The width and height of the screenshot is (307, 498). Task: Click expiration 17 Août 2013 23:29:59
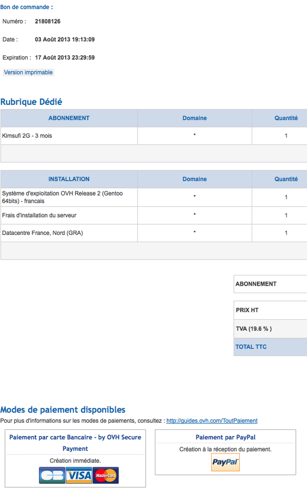[65, 57]
